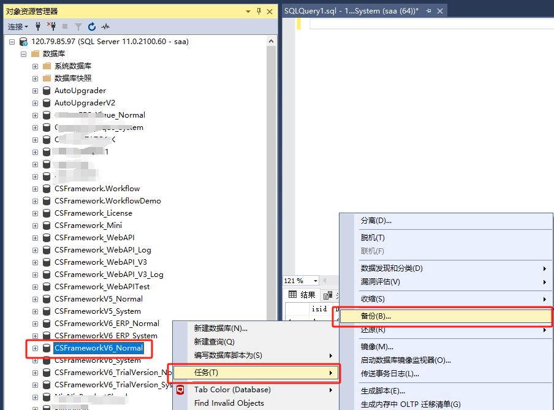Click the filter funnel icon in toolbar

[x=78, y=26]
